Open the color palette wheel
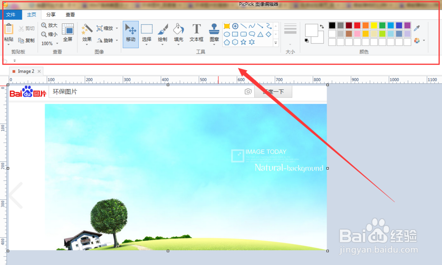The width and height of the screenshot is (442, 265). pyautogui.click(x=417, y=41)
